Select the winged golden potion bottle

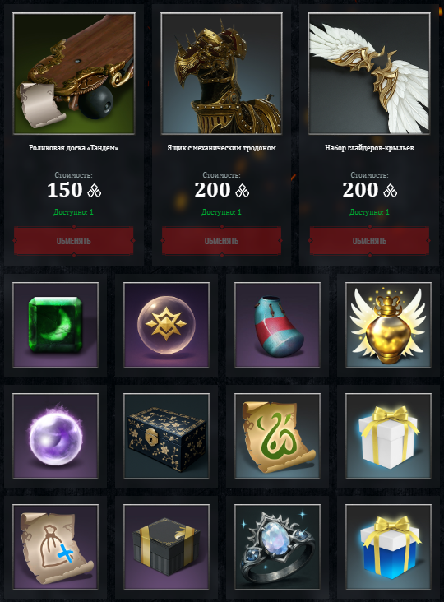click(x=388, y=325)
